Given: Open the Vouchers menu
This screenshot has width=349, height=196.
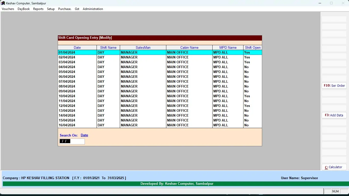Looking at the screenshot, I should point(8,9).
